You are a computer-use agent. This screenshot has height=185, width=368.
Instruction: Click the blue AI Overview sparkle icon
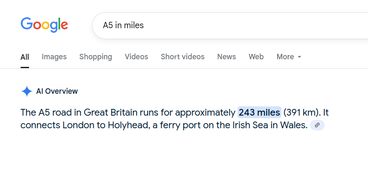coord(27,91)
